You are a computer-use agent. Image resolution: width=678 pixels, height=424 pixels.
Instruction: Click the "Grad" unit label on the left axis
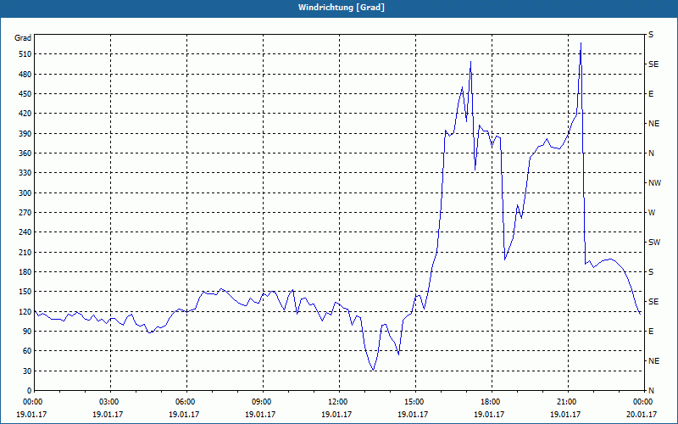(23, 38)
